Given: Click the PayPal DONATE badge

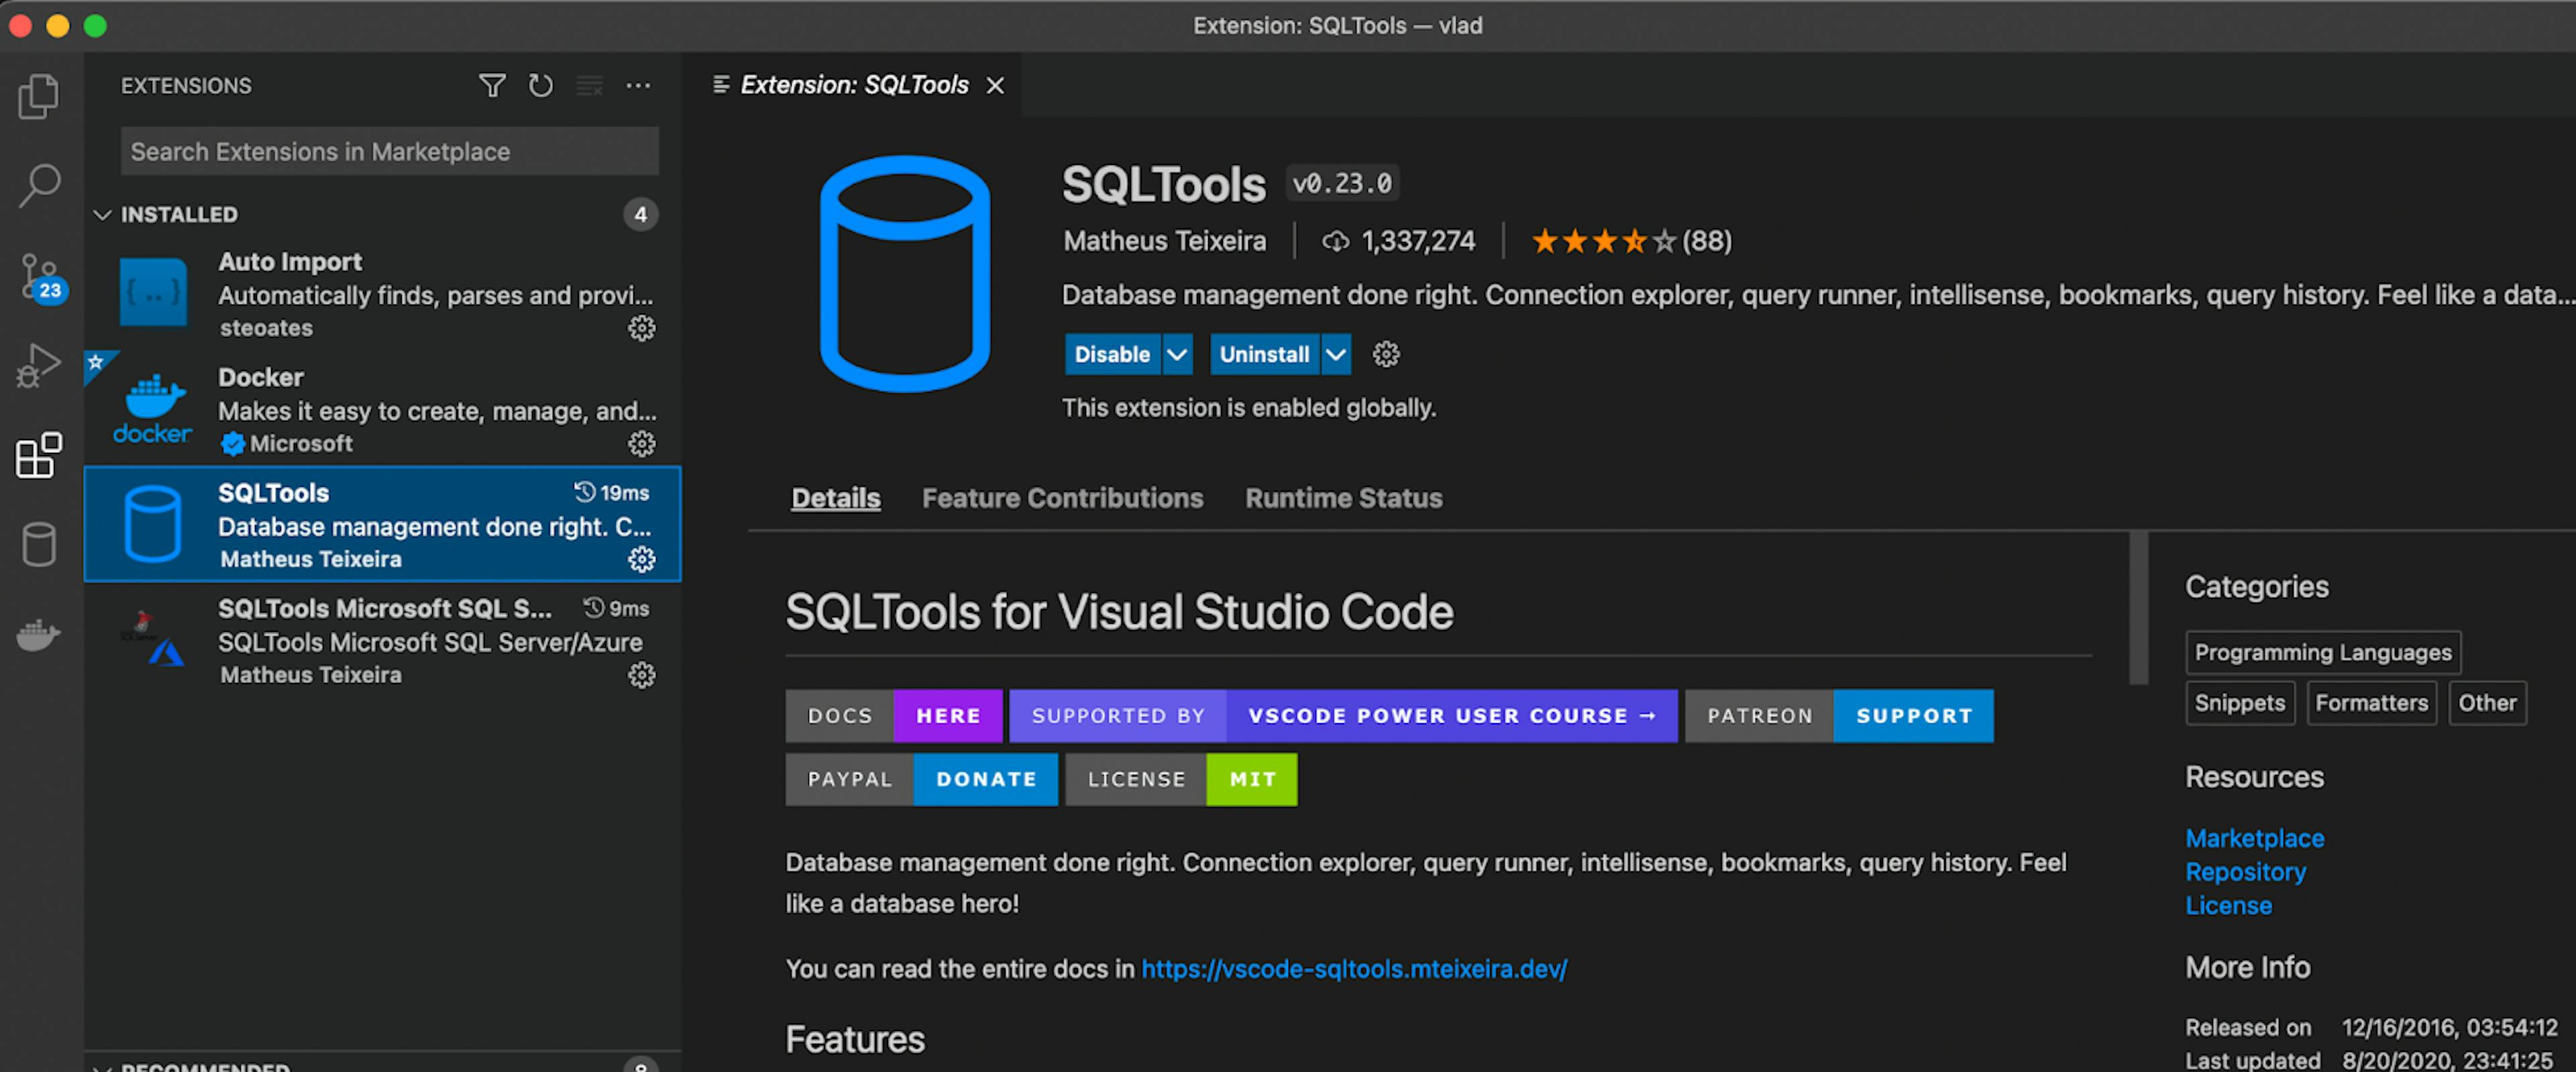Looking at the screenshot, I should point(921,779).
